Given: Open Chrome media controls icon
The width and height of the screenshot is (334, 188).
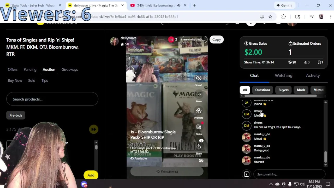Looking at the screenshot, I should pyautogui.click(x=312, y=16).
